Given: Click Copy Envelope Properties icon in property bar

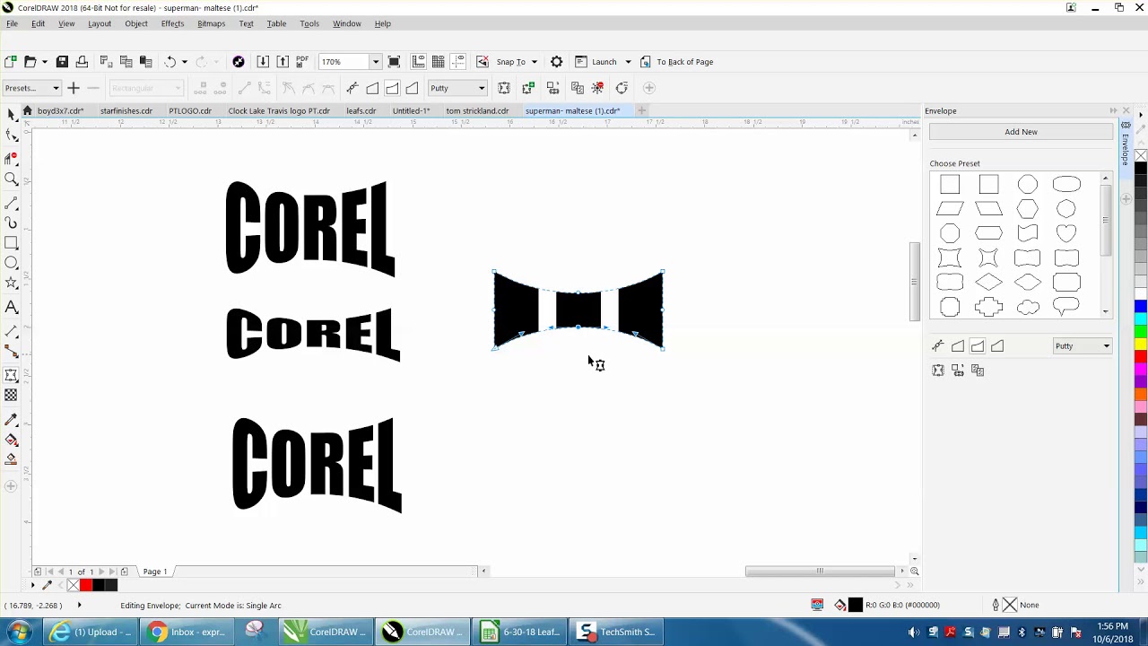Looking at the screenshot, I should [x=577, y=88].
